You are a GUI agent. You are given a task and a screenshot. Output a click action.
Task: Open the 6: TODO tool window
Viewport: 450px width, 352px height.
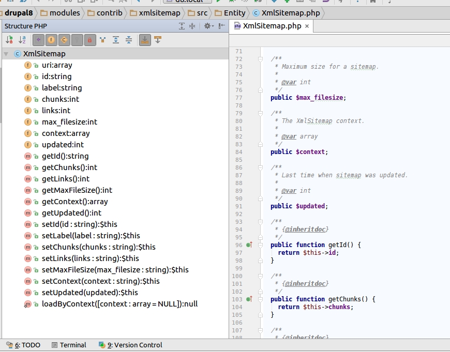click(23, 345)
